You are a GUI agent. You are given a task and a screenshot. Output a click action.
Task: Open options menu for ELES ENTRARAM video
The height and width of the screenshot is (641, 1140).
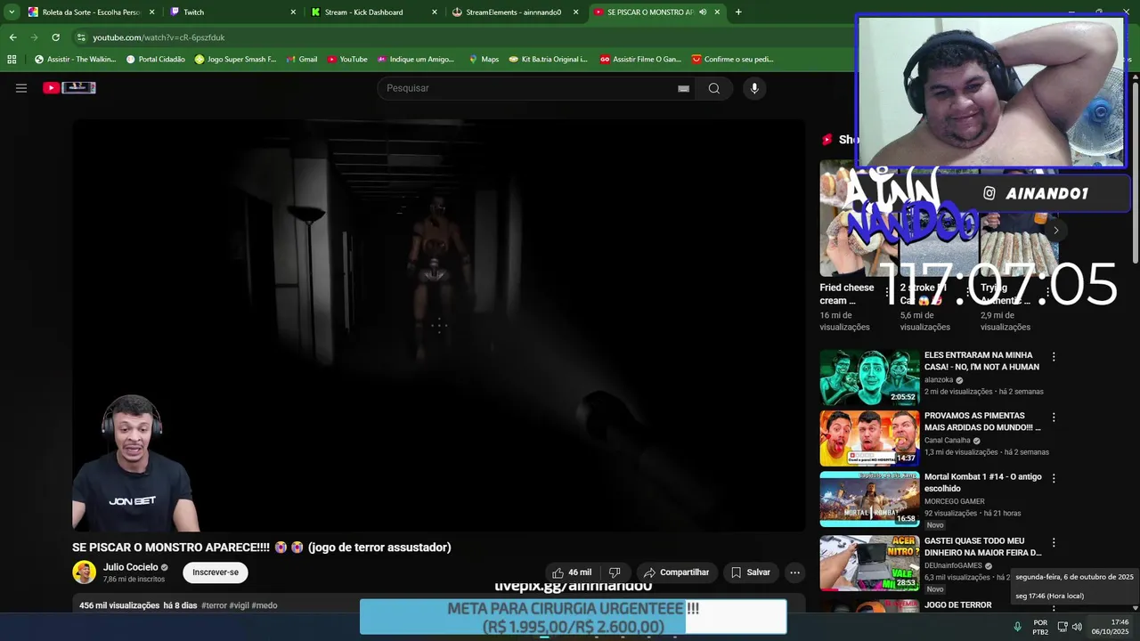(1054, 357)
